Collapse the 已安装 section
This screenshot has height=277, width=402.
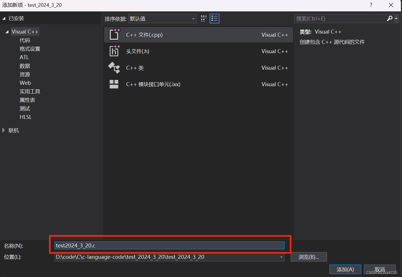pyautogui.click(x=4, y=18)
